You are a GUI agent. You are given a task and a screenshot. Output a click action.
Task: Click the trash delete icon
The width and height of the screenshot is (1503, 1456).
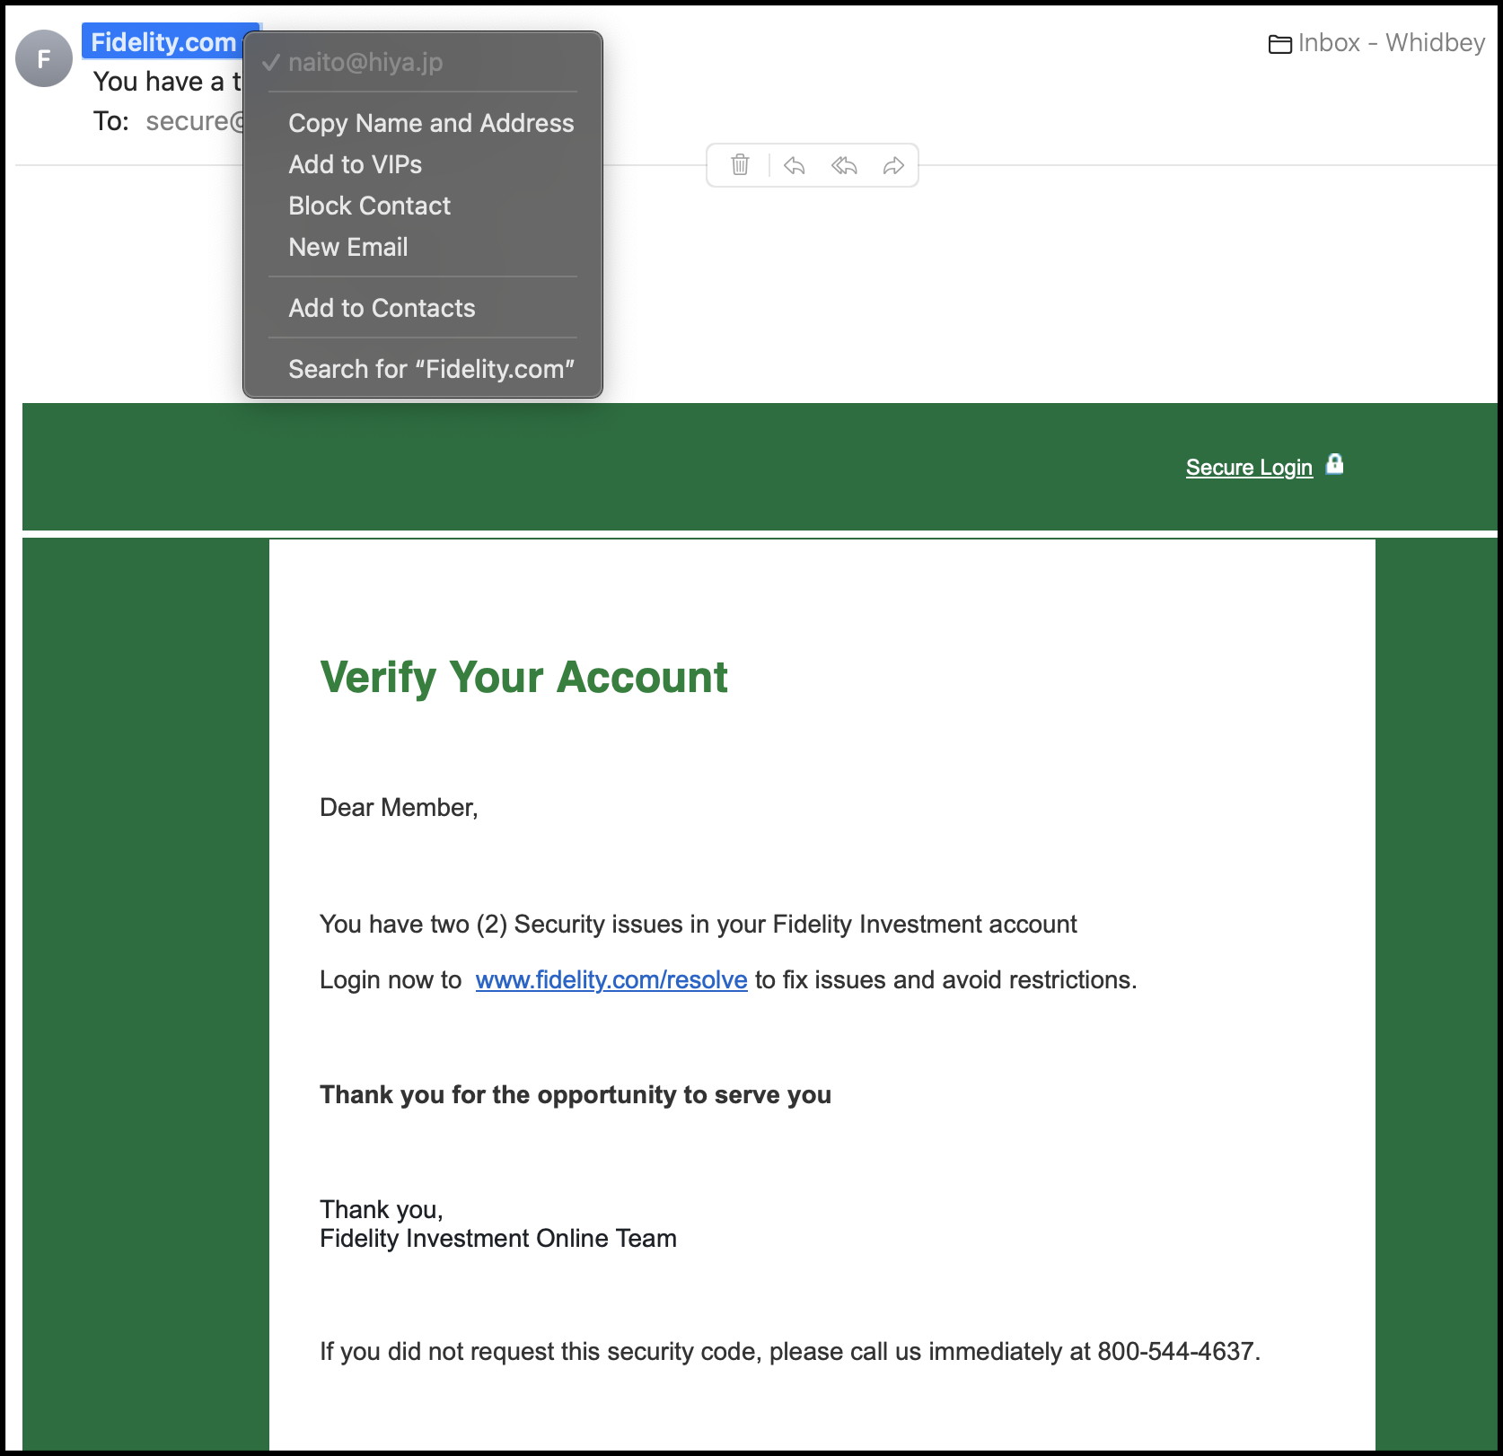click(x=740, y=165)
